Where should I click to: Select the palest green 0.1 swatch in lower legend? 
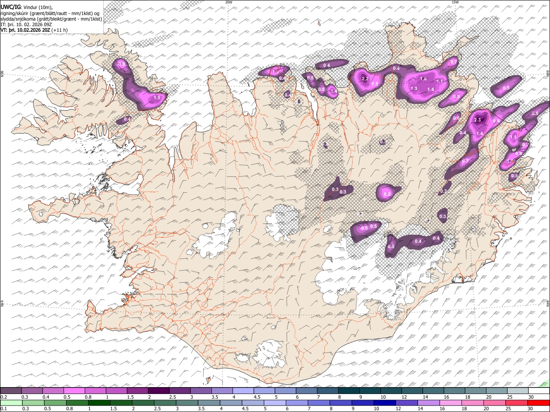click(x=11, y=403)
